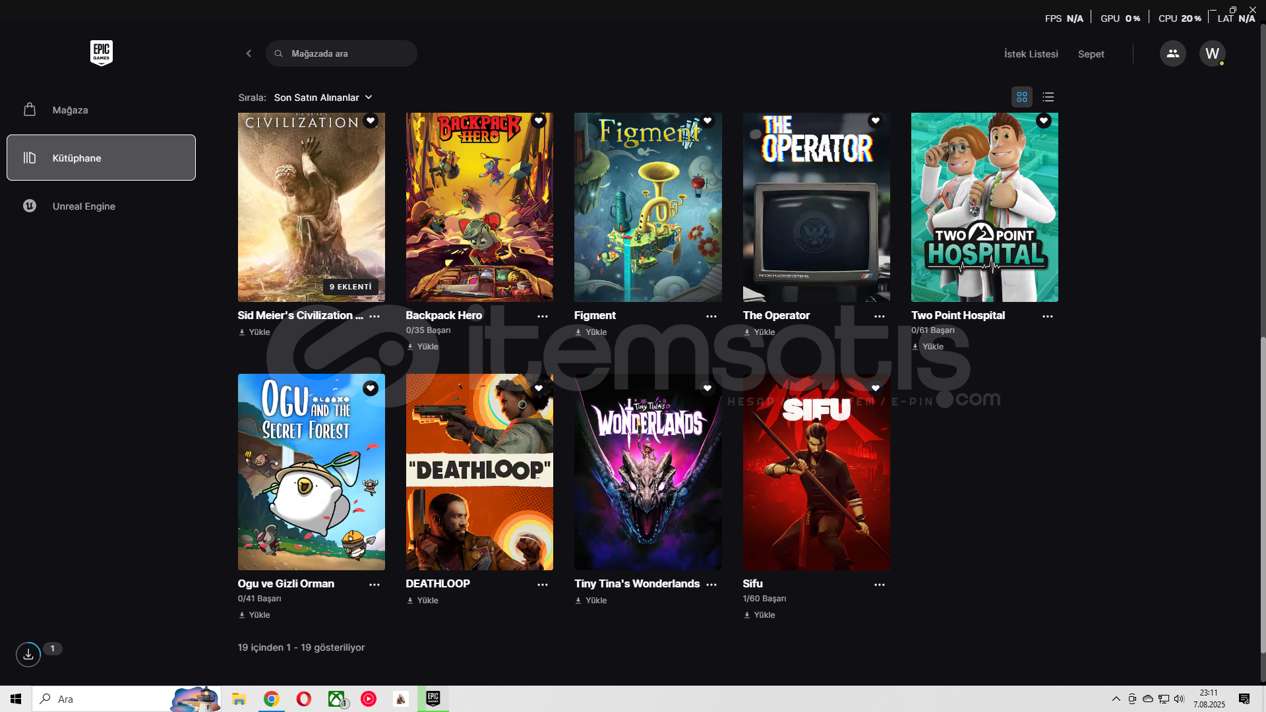Image resolution: width=1266 pixels, height=712 pixels.
Task: Open three-dot menu for Two Point Hospital
Action: [1048, 316]
